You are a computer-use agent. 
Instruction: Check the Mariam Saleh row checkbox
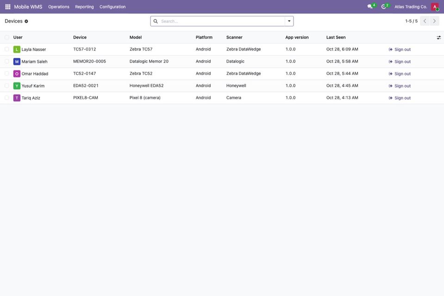click(x=7, y=61)
